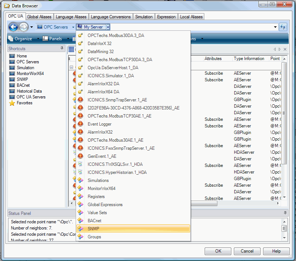Click the Status Panel vertical scrollbar
The image size is (296, 261).
(284, 228)
